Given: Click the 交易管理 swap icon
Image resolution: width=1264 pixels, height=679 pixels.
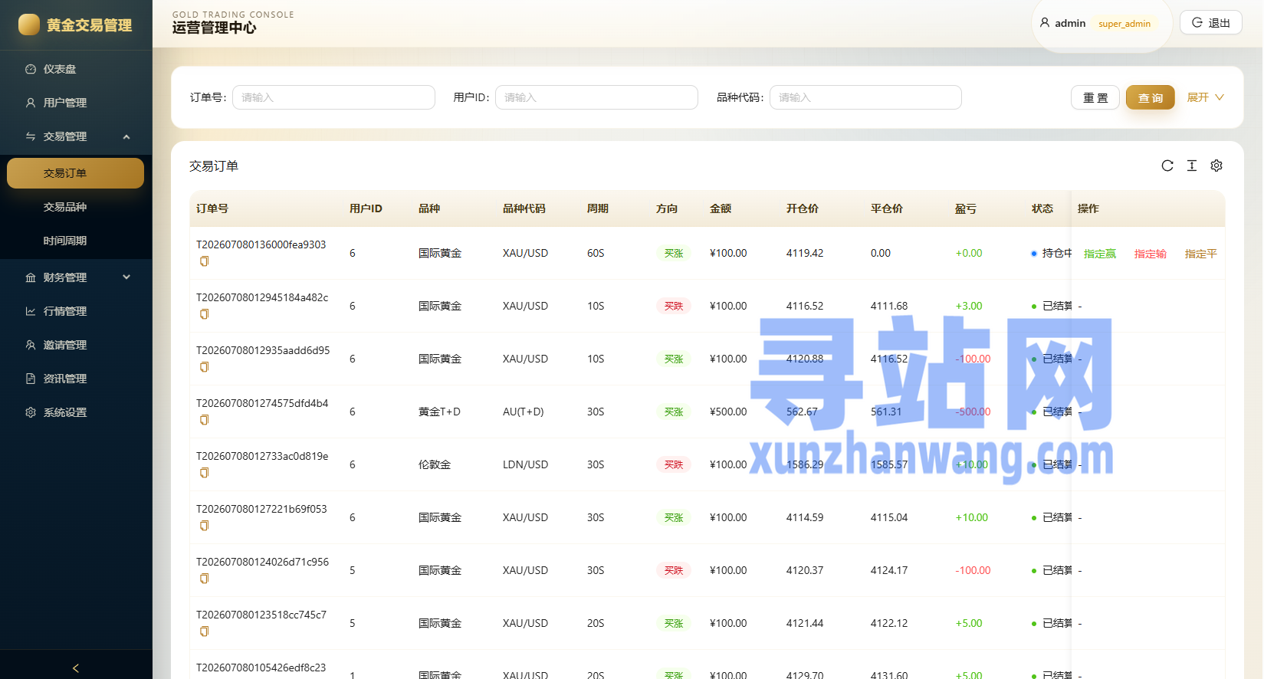Looking at the screenshot, I should [x=31, y=136].
